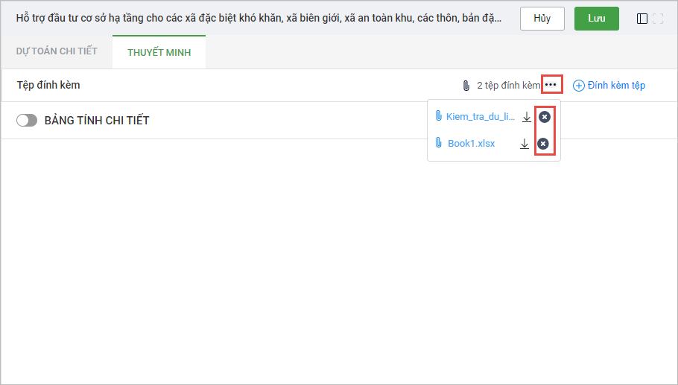Open the Kiem_tra_du_li attached file
This screenshot has width=678, height=385.
480,116
